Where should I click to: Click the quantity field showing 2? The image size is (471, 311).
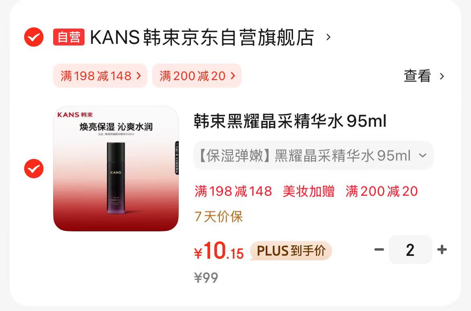tap(410, 249)
